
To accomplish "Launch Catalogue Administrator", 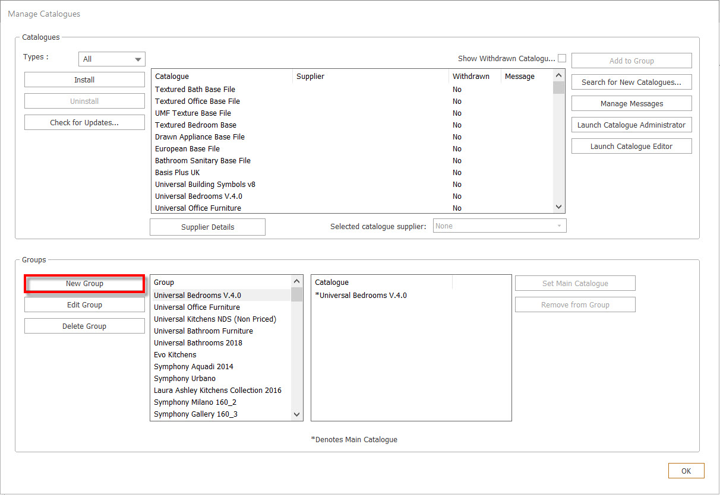I will (x=631, y=125).
